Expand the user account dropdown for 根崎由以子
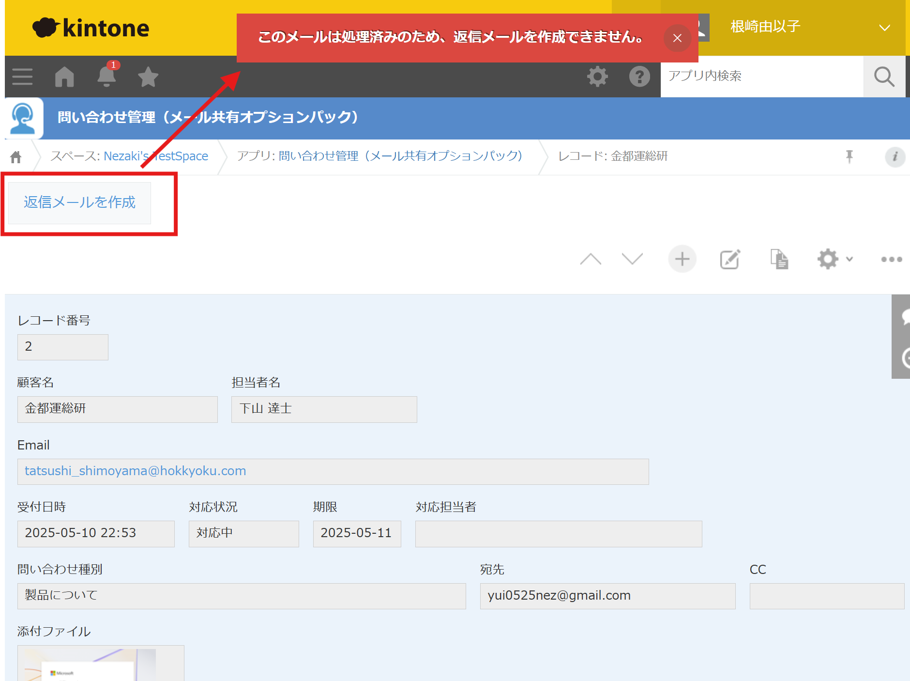The height and width of the screenshot is (681, 910). pyautogui.click(x=885, y=27)
